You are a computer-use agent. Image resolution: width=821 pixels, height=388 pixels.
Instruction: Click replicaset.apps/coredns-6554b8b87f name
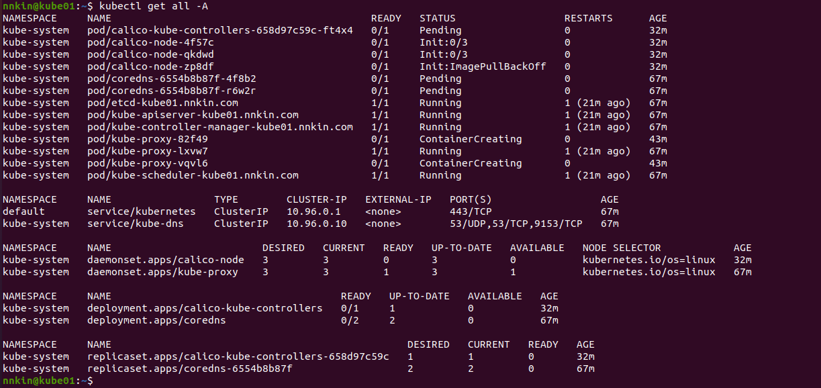tap(190, 369)
